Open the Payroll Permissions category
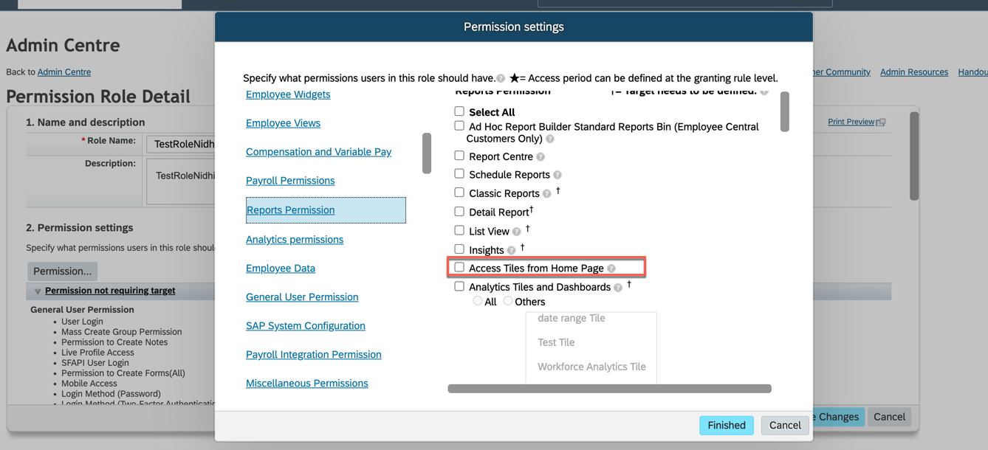 point(290,181)
